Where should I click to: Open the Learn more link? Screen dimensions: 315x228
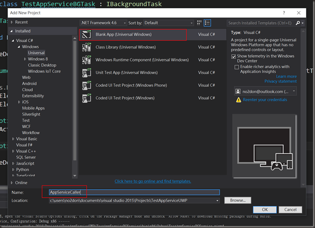click(x=286, y=76)
